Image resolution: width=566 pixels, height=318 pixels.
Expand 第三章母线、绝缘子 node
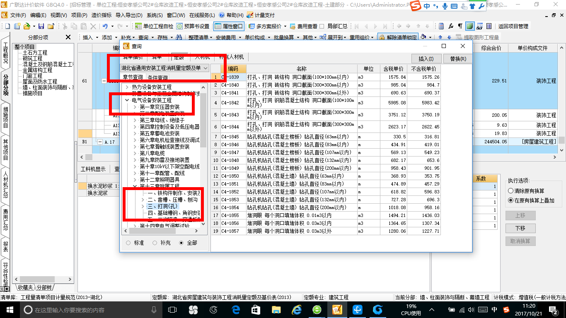pos(135,120)
